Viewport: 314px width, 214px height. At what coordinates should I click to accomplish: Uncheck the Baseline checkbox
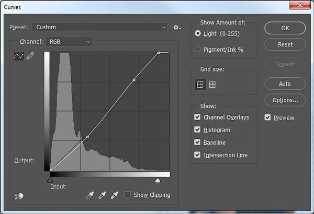point(197,142)
